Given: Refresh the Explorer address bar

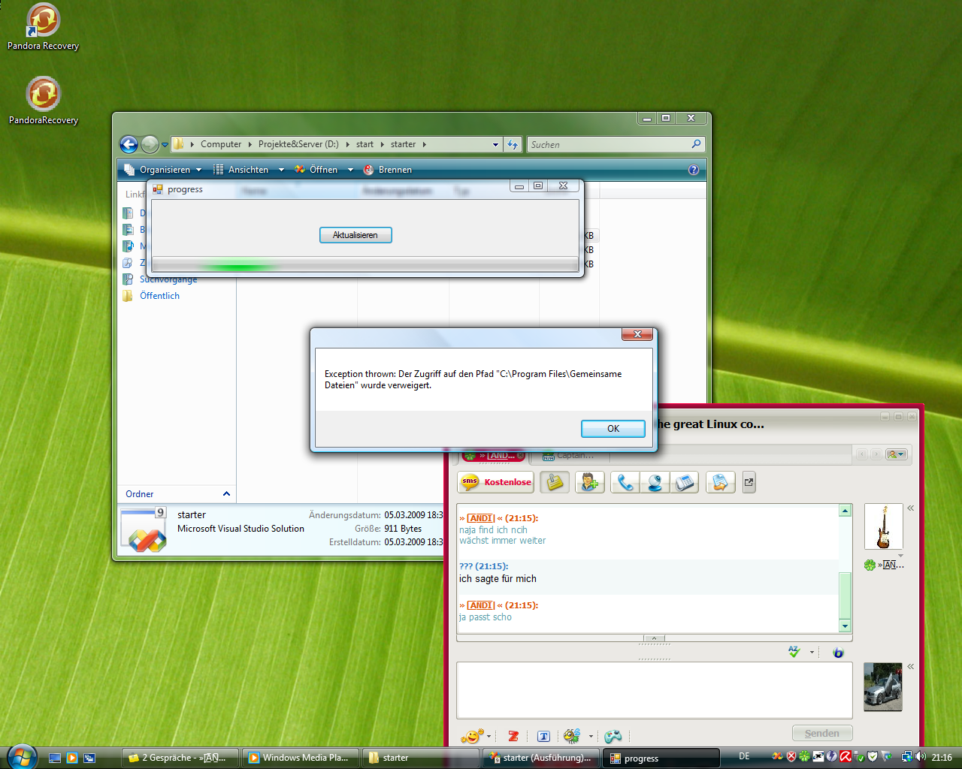Looking at the screenshot, I should 513,144.
